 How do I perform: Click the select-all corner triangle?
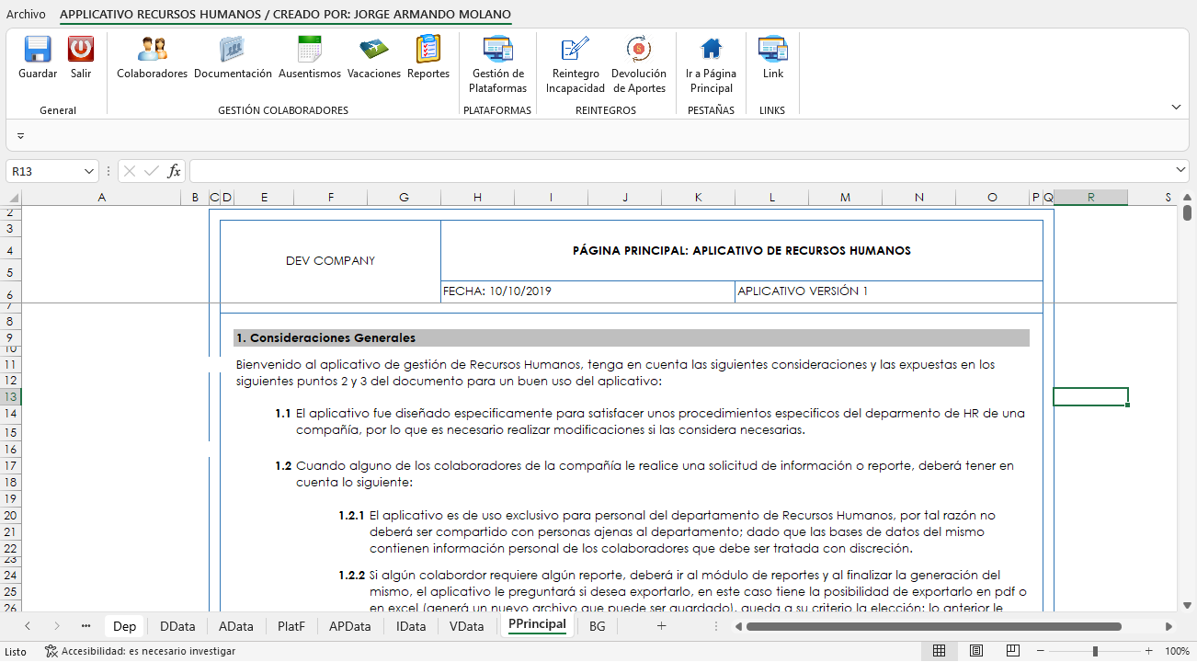(13, 198)
